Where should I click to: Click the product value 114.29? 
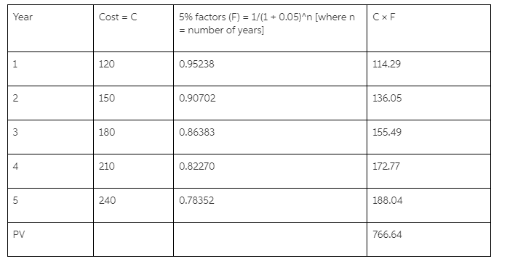(x=386, y=64)
